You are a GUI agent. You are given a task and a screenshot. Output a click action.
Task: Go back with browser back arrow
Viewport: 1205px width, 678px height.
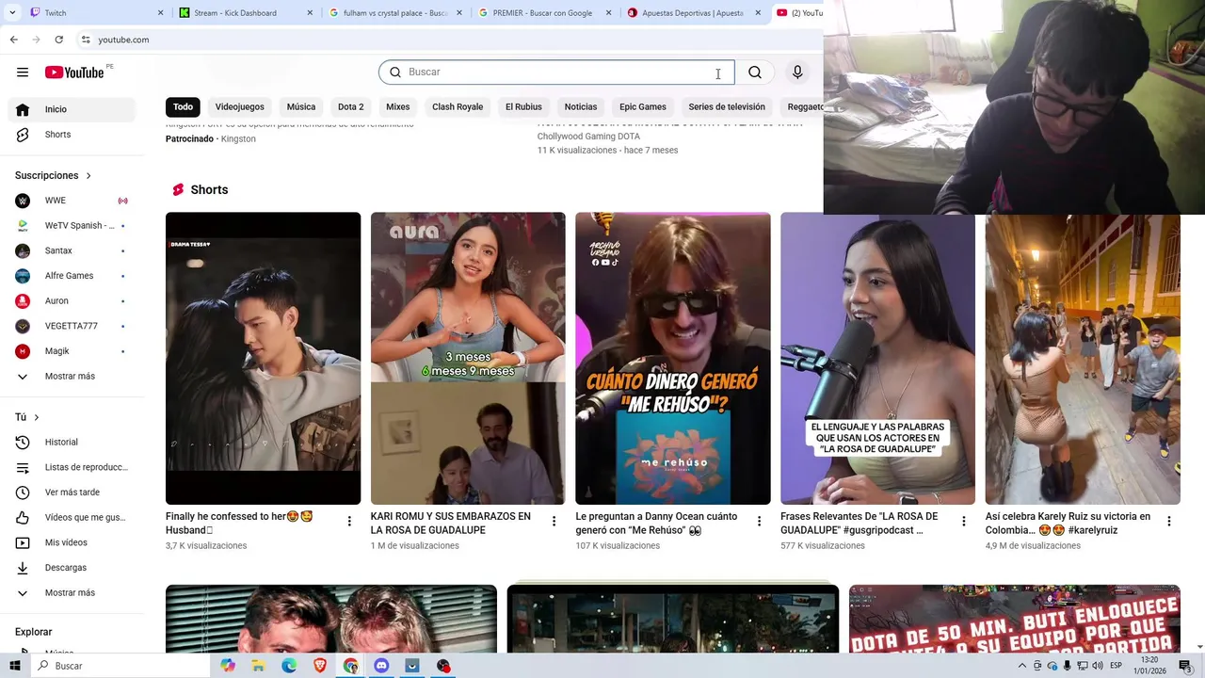click(x=14, y=40)
